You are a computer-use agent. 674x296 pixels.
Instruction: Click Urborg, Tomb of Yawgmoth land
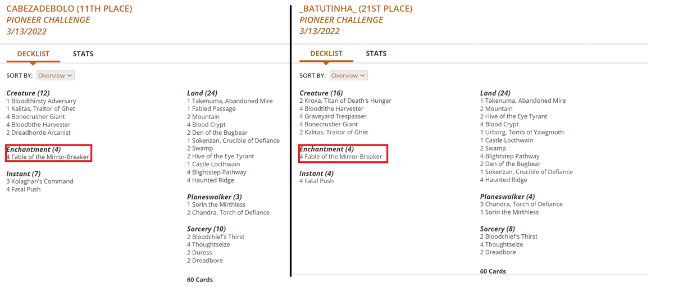522,133
